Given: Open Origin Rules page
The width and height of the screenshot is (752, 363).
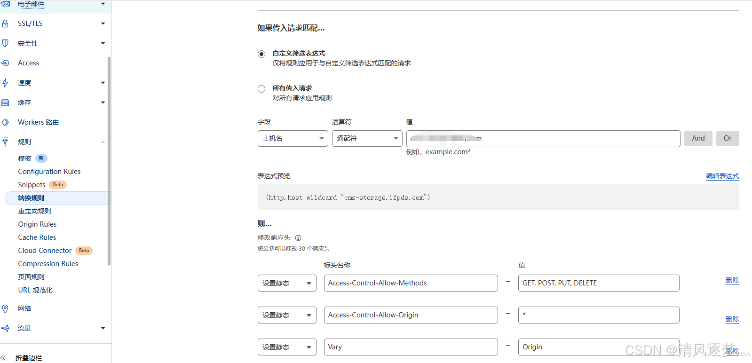Looking at the screenshot, I should 37,224.
